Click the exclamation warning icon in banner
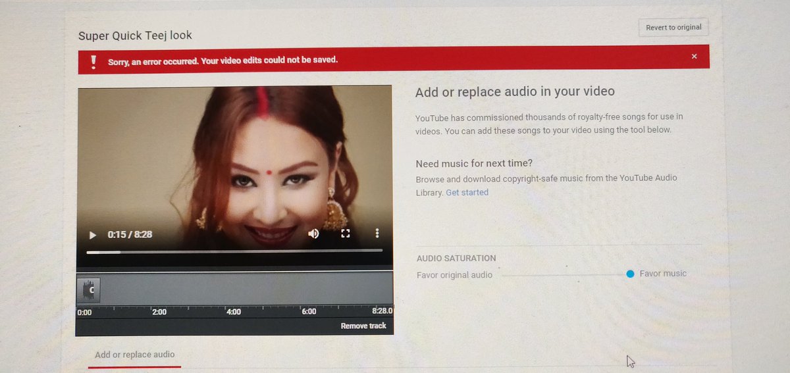Image resolution: width=790 pixels, height=373 pixels. coord(93,61)
